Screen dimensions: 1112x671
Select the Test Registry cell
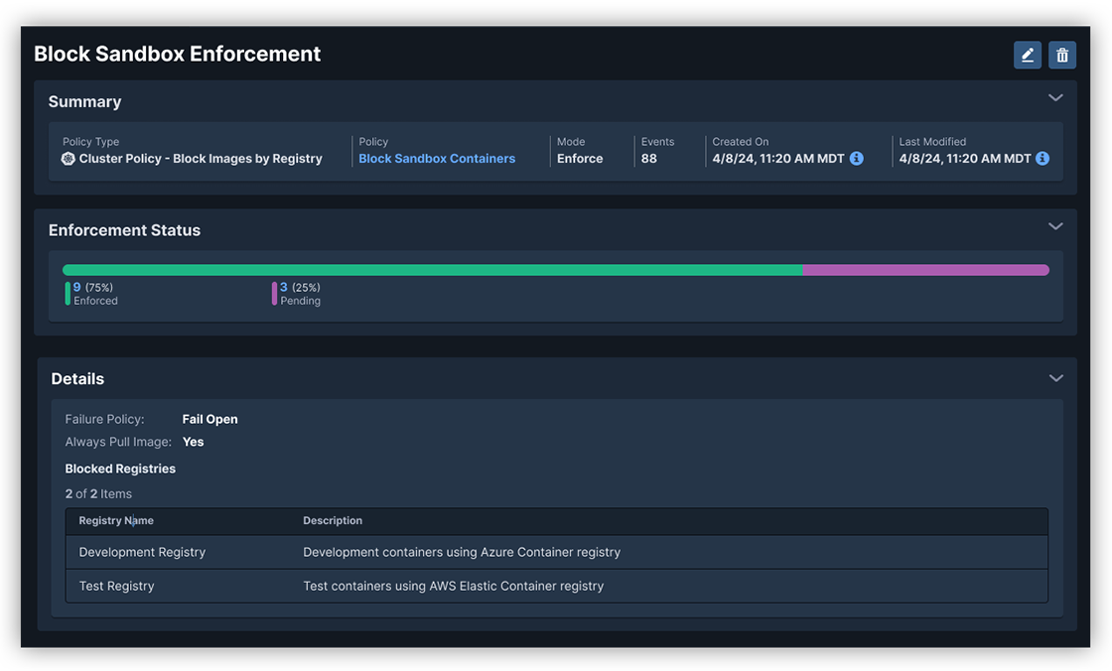(x=116, y=586)
